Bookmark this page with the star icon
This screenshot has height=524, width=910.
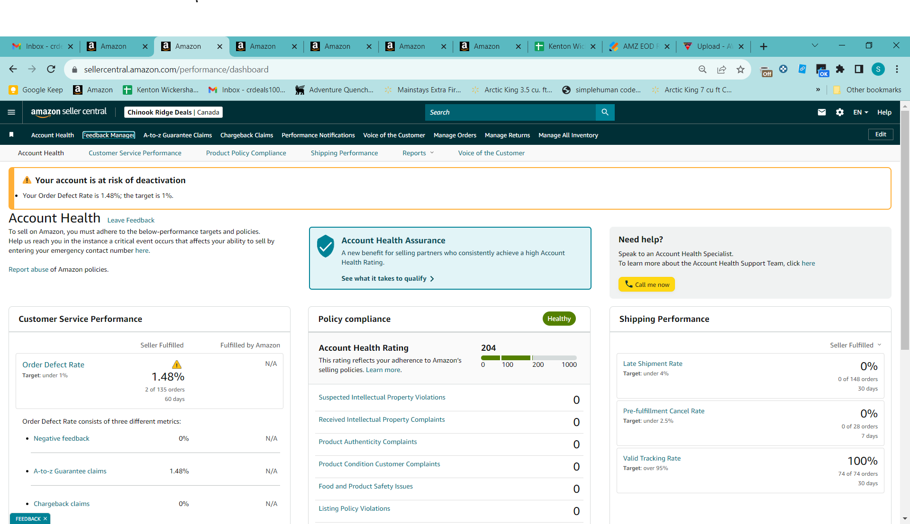click(740, 70)
